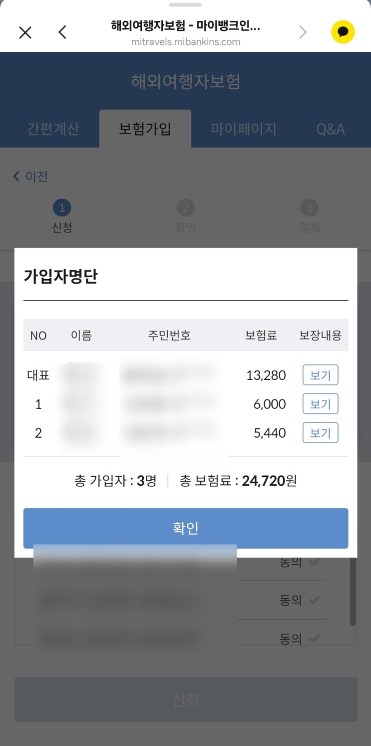Switch to the 간편계산 tab

[53, 129]
